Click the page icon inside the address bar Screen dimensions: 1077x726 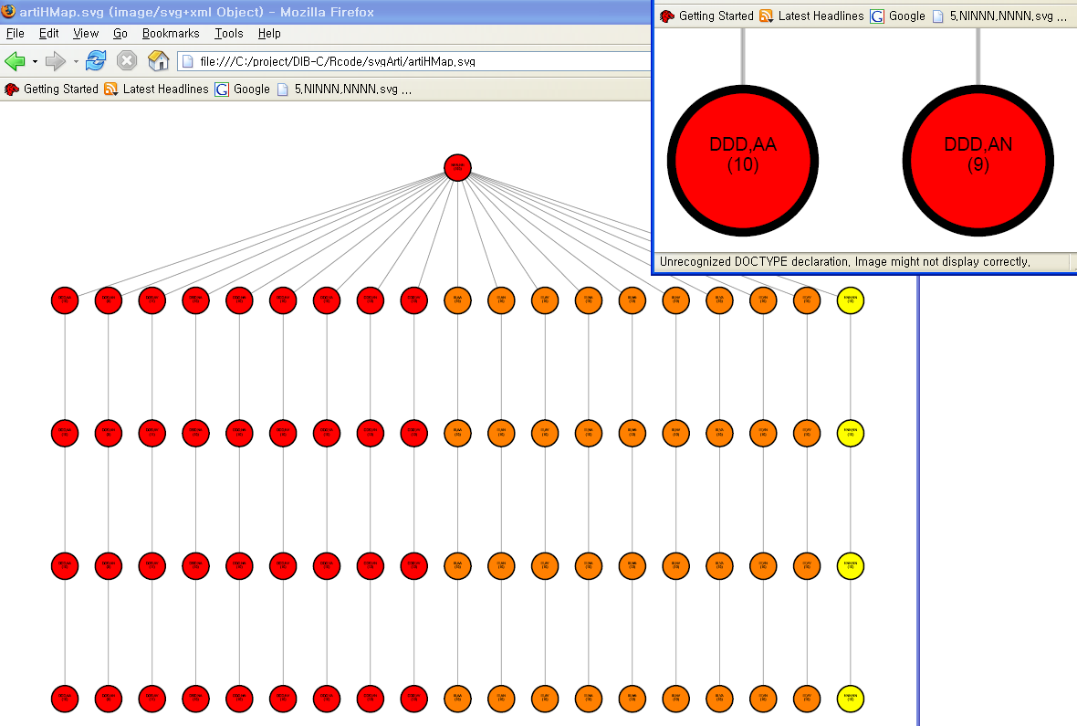coord(187,62)
